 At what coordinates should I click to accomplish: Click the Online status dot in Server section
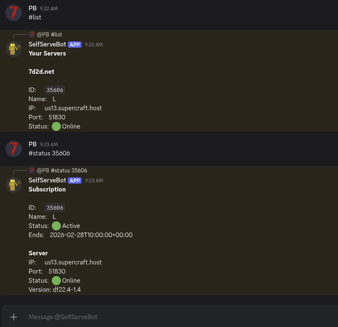click(x=56, y=281)
